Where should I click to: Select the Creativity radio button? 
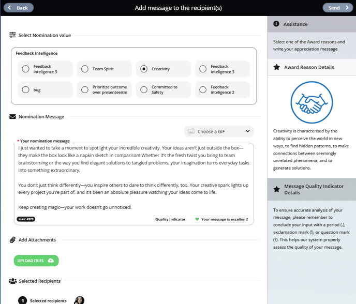(144, 69)
